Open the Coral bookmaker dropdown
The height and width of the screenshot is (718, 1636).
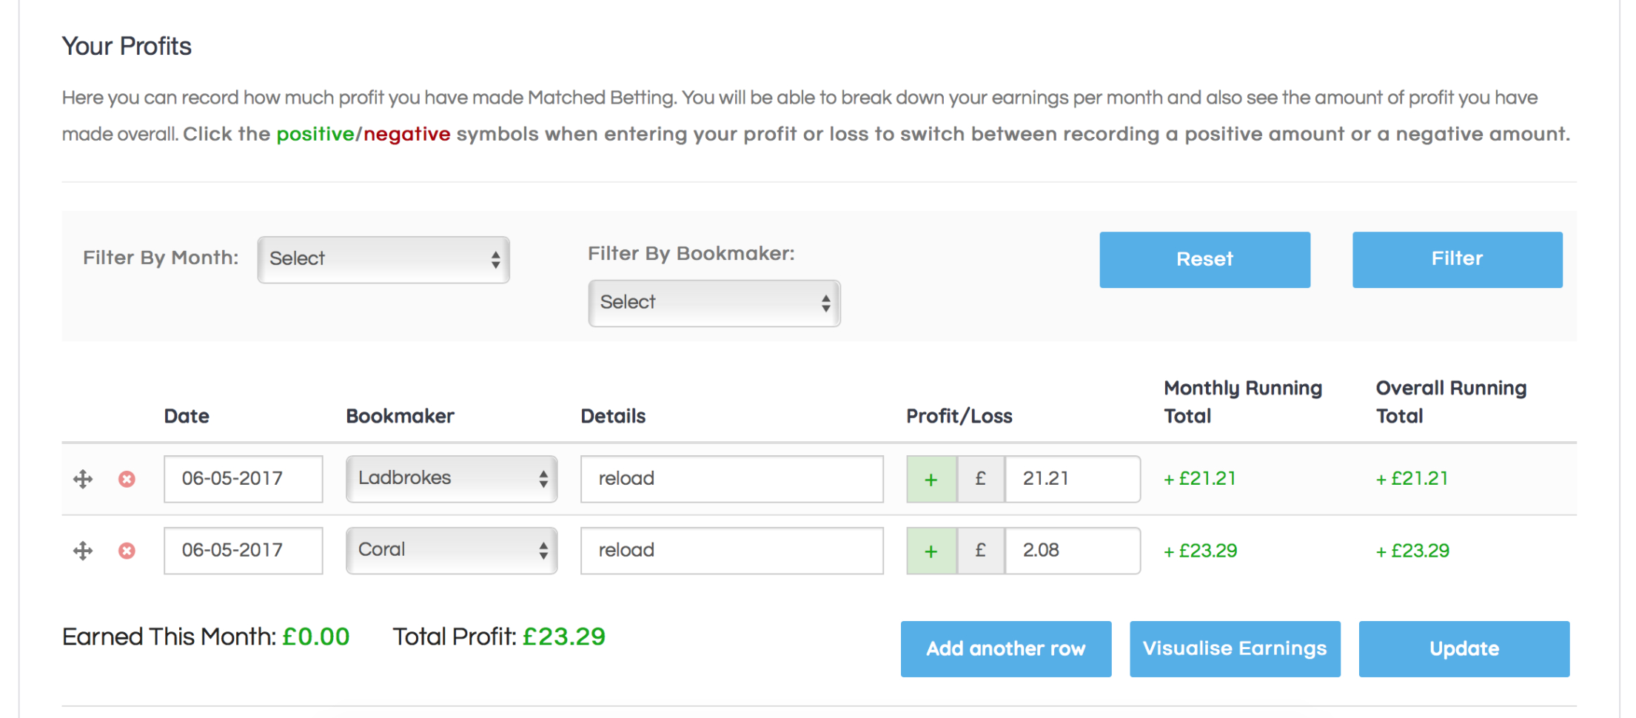point(452,551)
